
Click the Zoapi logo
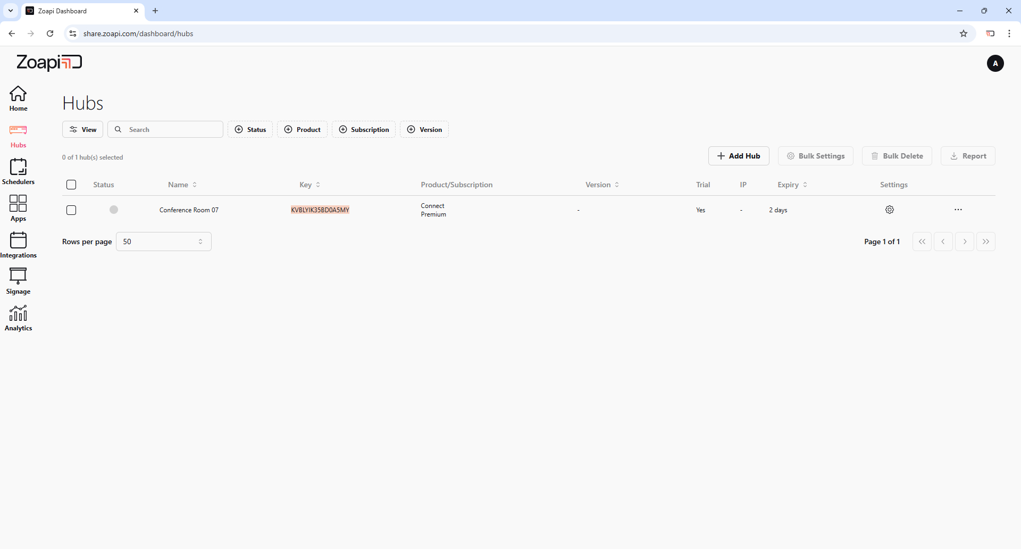[49, 63]
